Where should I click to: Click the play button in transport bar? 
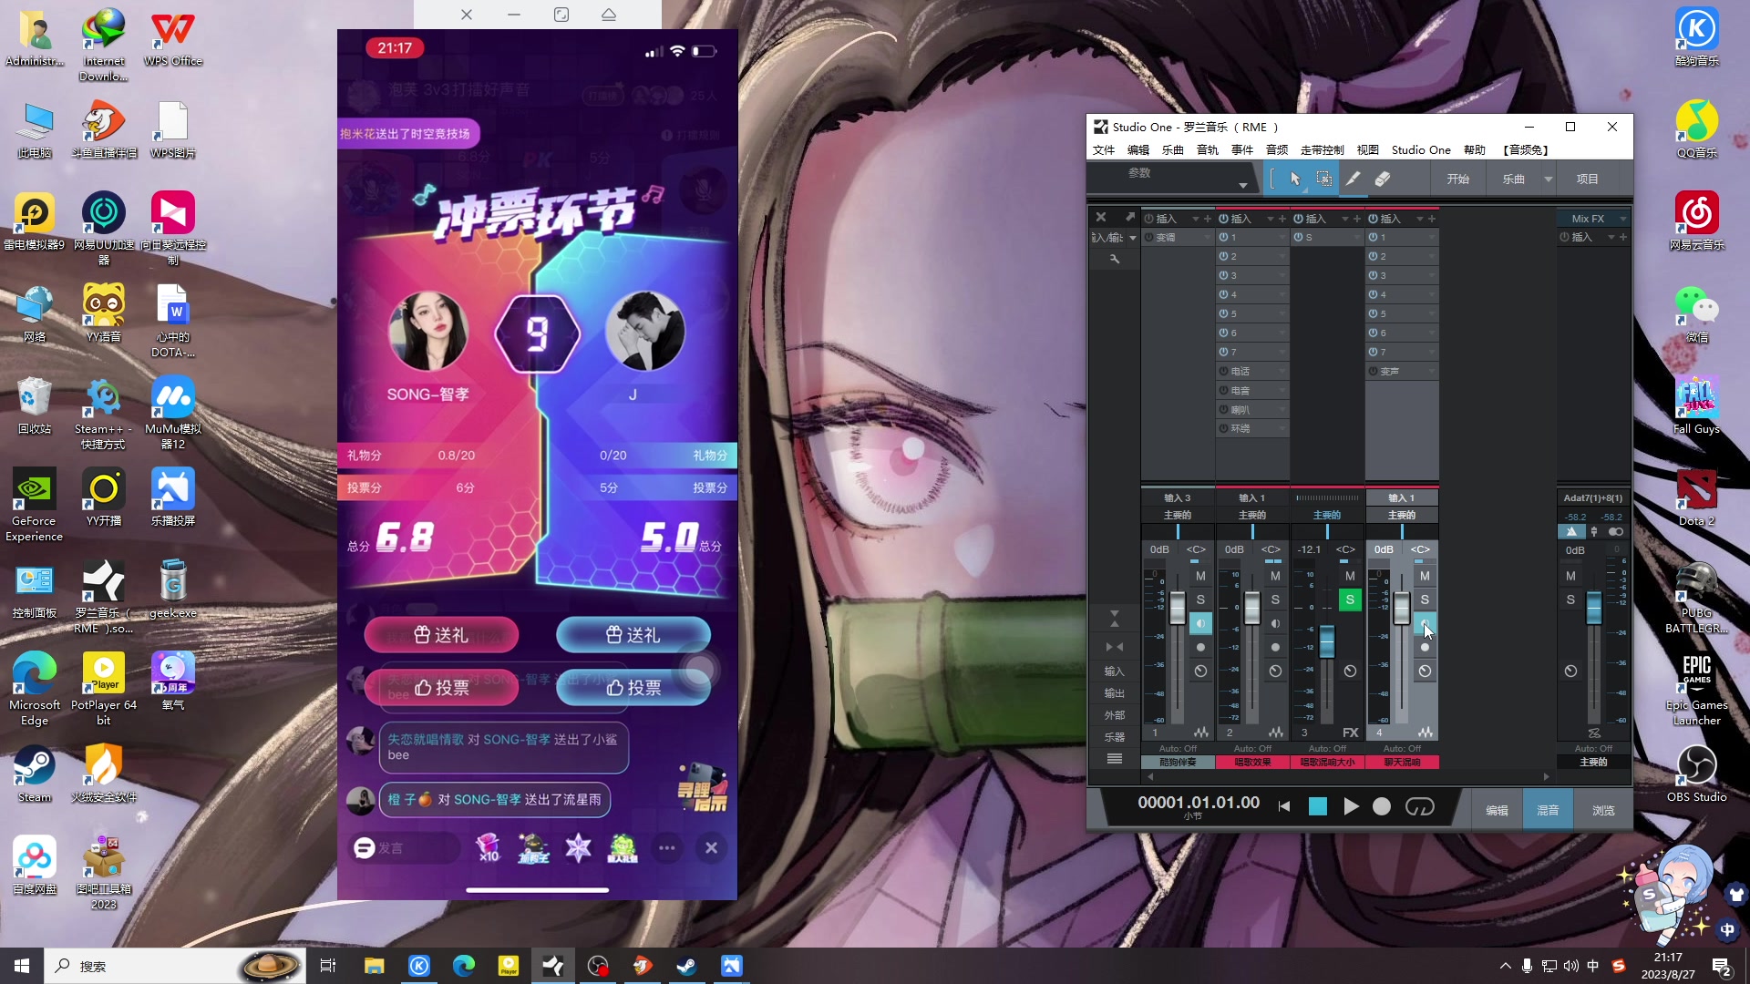click(x=1351, y=806)
